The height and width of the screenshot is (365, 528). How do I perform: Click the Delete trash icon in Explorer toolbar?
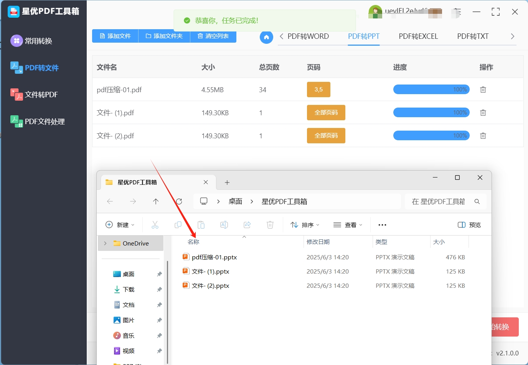coord(270,225)
